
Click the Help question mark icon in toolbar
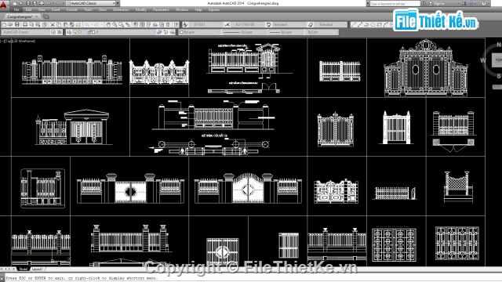(176, 24)
